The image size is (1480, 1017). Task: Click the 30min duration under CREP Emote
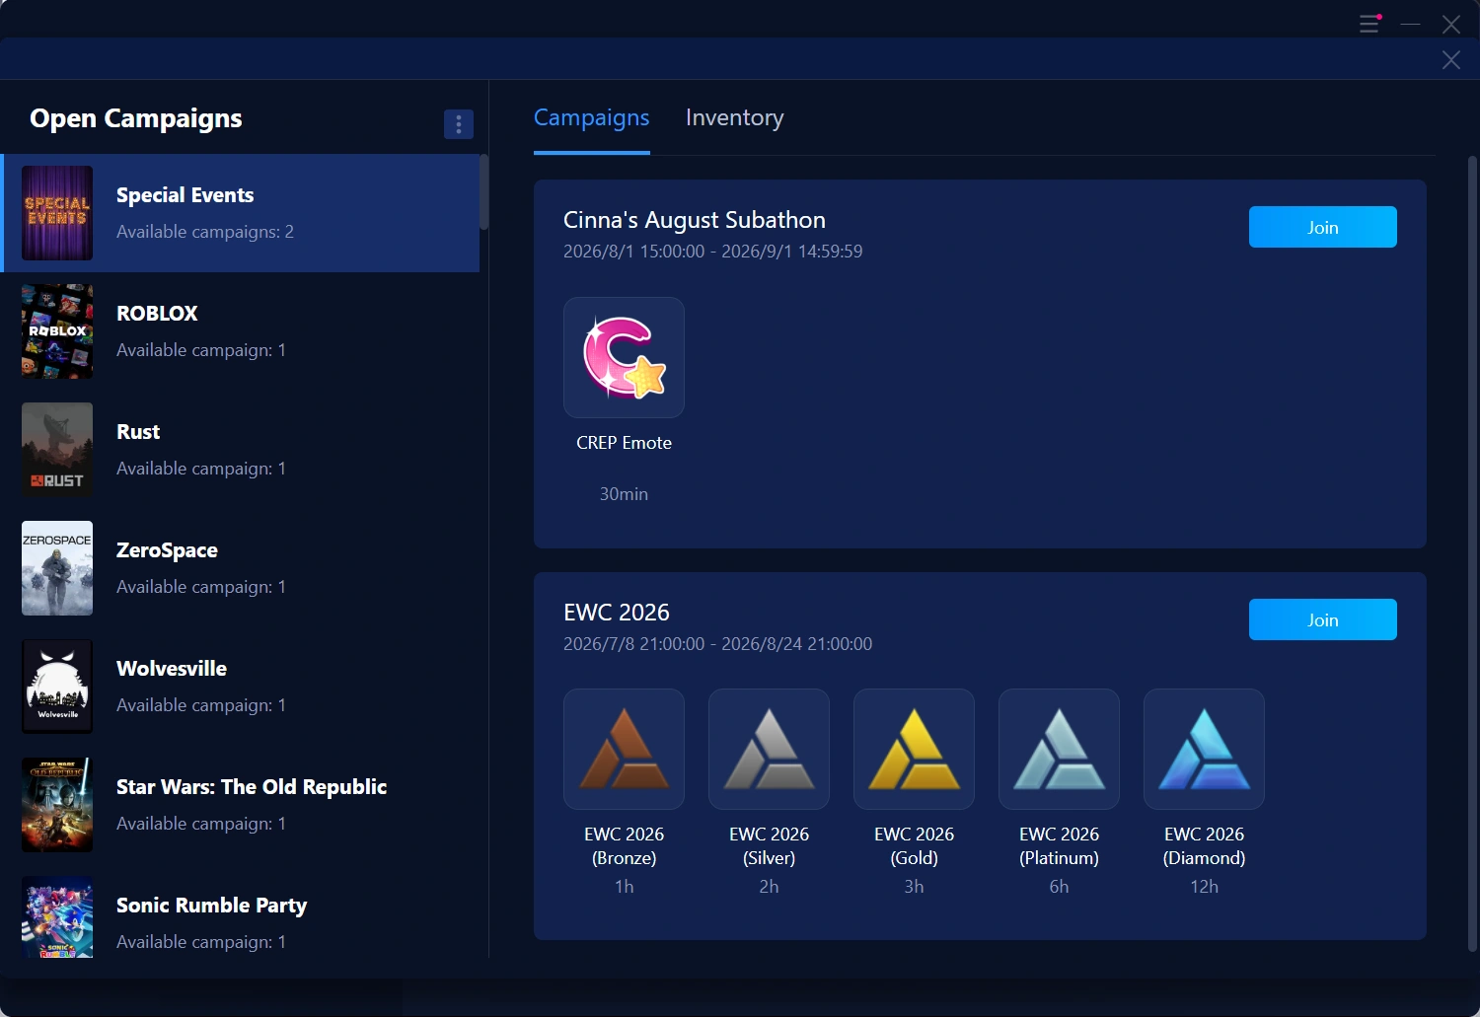tap(624, 494)
